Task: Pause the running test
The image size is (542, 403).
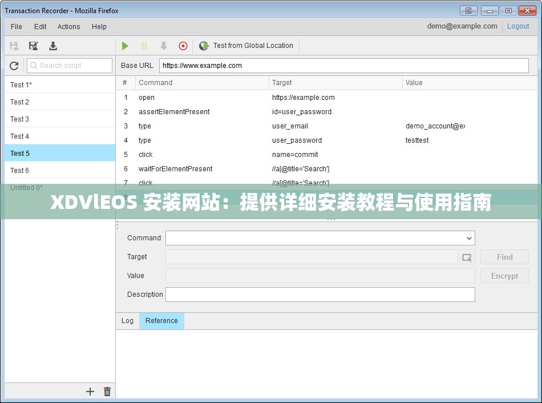Action: [144, 45]
